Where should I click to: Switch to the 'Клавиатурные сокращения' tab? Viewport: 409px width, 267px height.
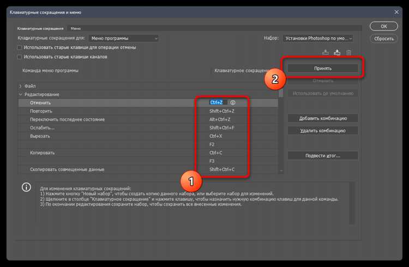point(40,28)
